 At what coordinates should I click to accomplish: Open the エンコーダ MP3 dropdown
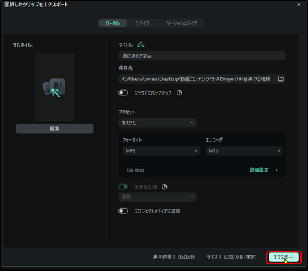[245, 151]
